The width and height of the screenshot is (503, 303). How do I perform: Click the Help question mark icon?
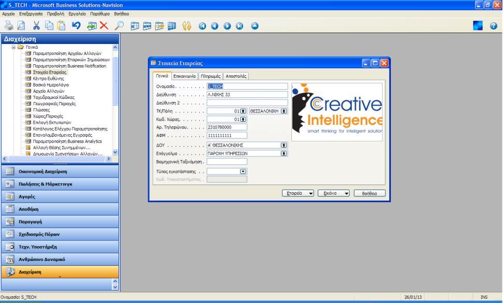pos(493,26)
